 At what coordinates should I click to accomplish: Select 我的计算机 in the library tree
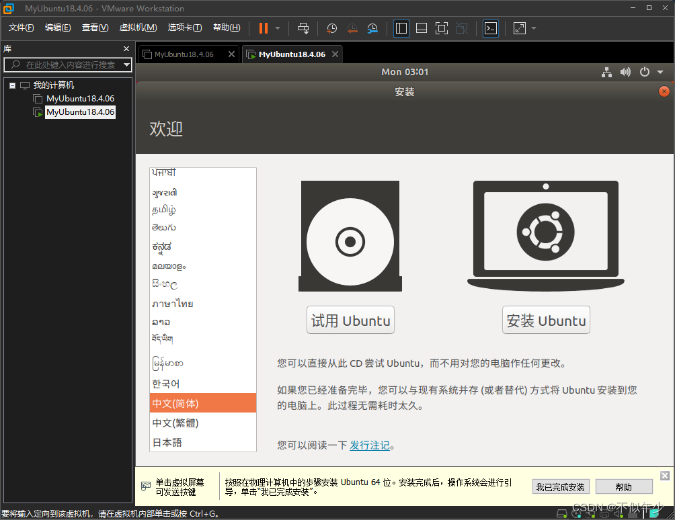(x=53, y=85)
